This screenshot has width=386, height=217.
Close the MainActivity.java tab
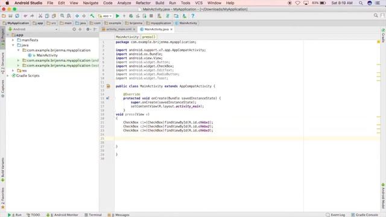pyautogui.click(x=171, y=30)
